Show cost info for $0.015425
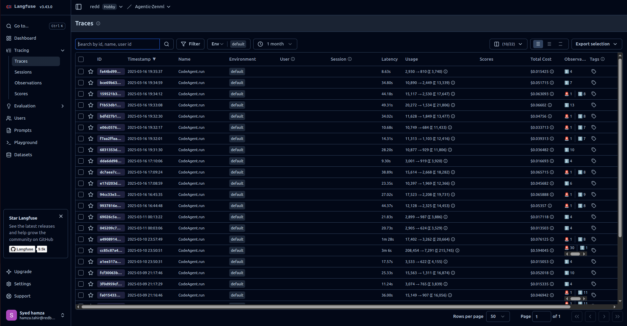 click(552, 72)
